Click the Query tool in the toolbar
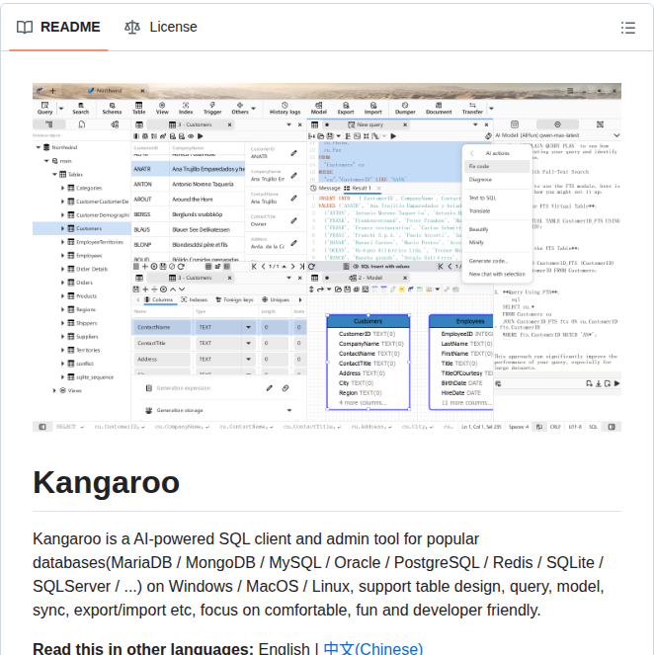The image size is (654, 655). point(44,109)
